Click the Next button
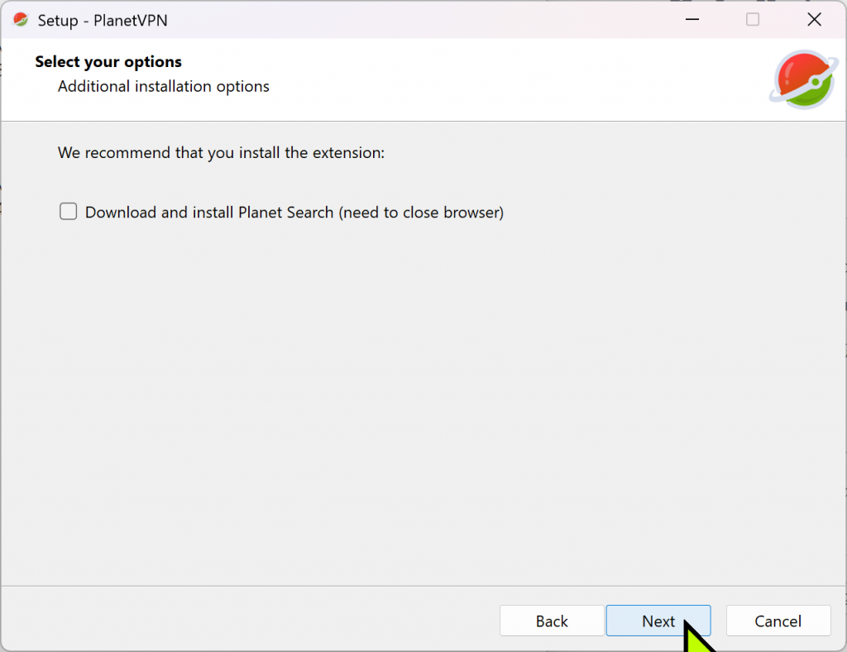The height and width of the screenshot is (652, 847). tap(658, 621)
